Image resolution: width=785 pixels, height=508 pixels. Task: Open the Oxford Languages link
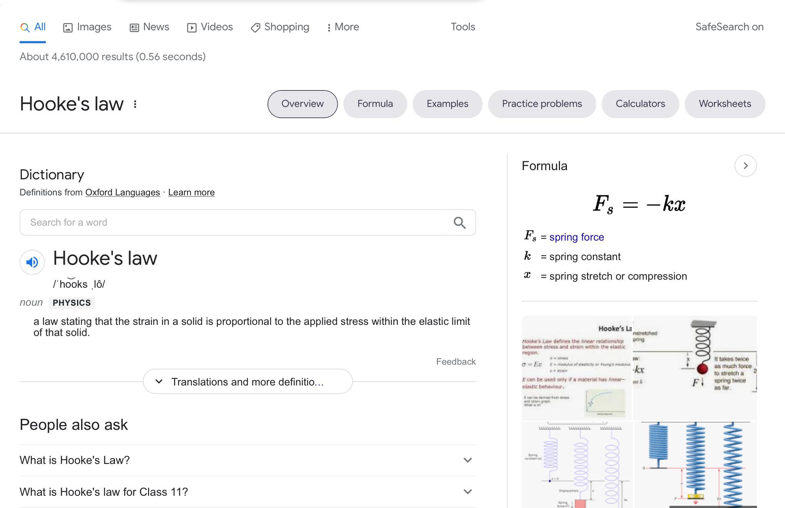[x=123, y=192]
